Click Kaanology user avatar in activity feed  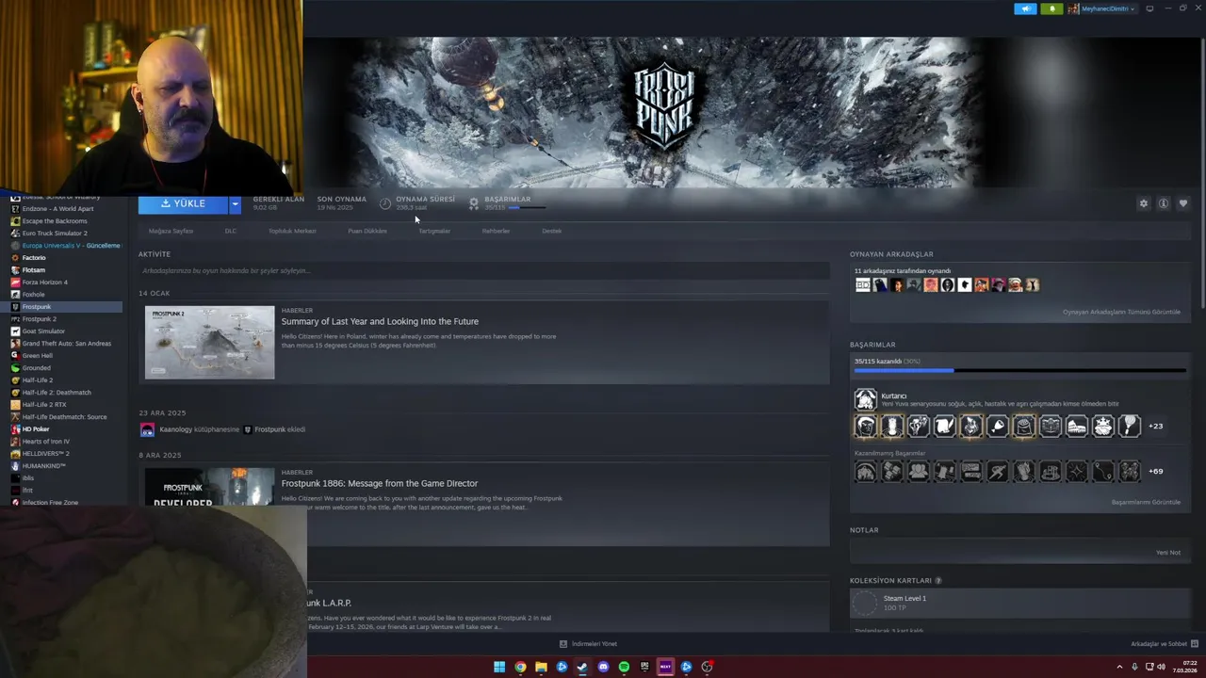pos(147,429)
